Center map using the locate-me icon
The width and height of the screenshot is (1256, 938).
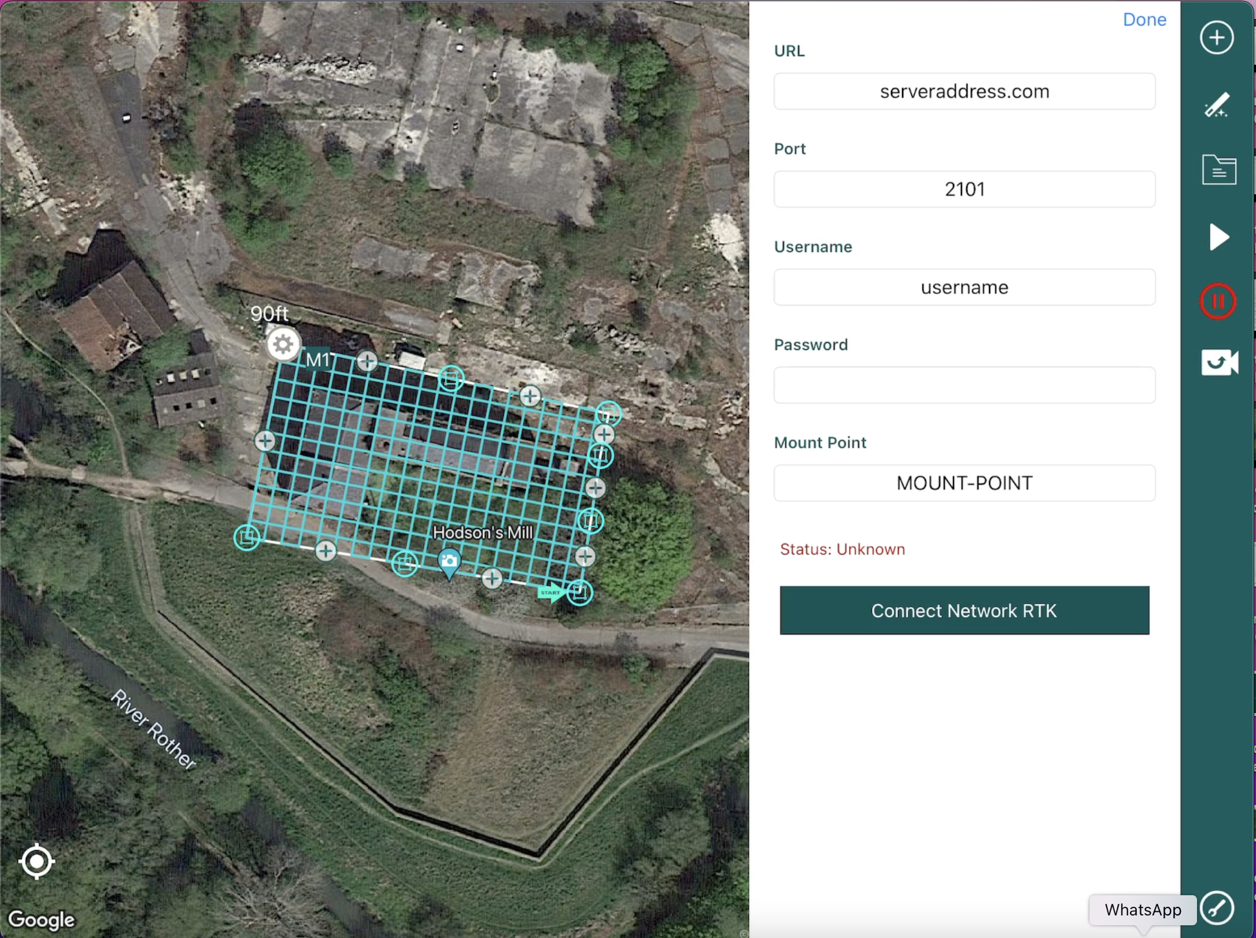click(x=37, y=861)
